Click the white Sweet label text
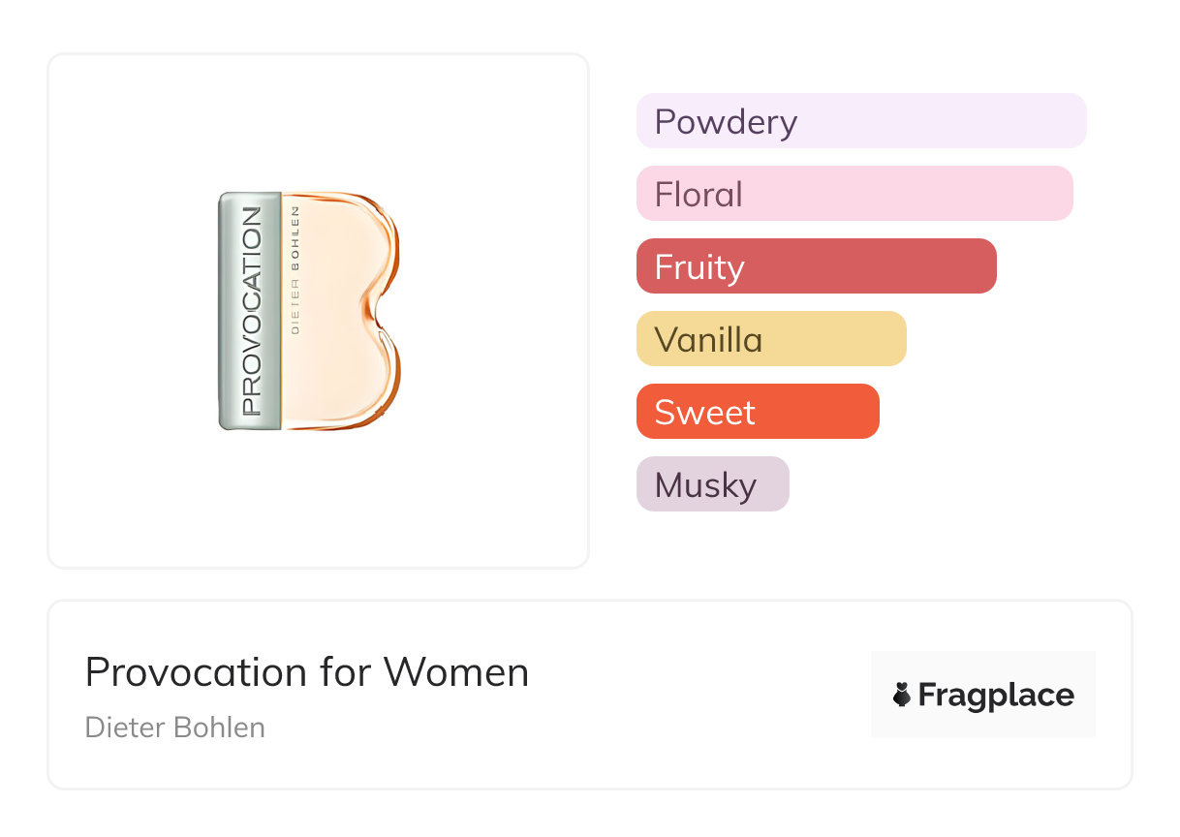The image size is (1180, 837). point(704,412)
